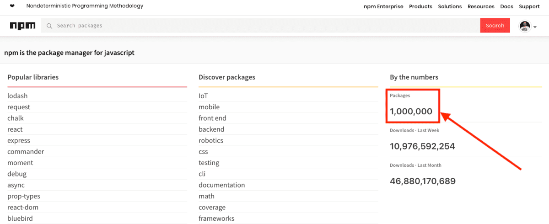Viewport: 549px width, 224px height.
Task: Click the red Search button
Action: [x=495, y=26]
